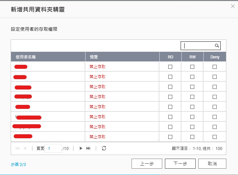
Task: Click the page number input field
Action: 53,148
